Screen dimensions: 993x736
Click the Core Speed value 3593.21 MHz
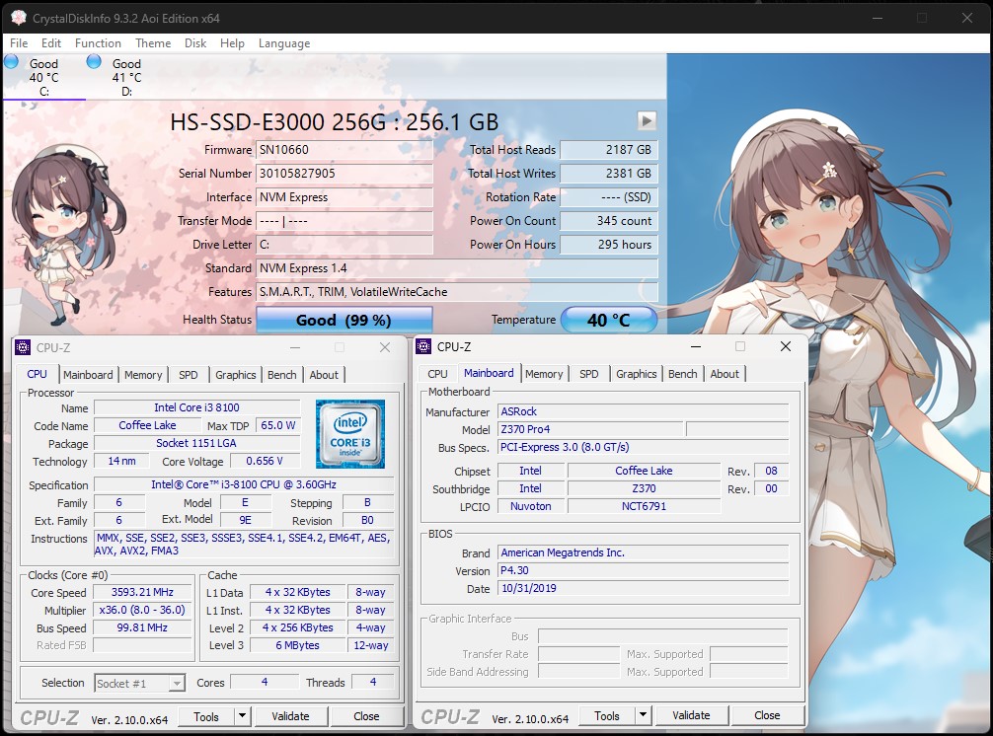tap(142, 592)
